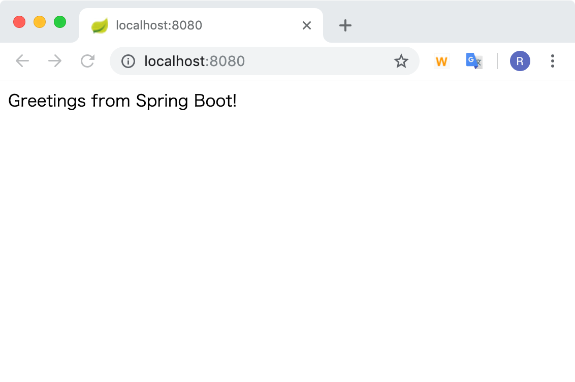
Task: Click the browser forward arrow
Action: tap(55, 61)
